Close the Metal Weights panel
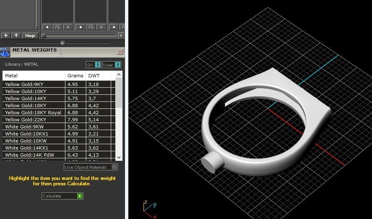 pyautogui.click(x=120, y=52)
